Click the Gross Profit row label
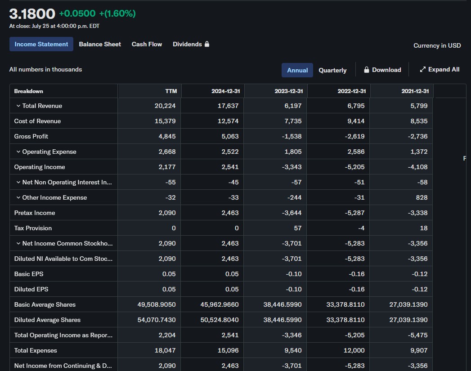This screenshot has height=371, width=471. tap(31, 136)
